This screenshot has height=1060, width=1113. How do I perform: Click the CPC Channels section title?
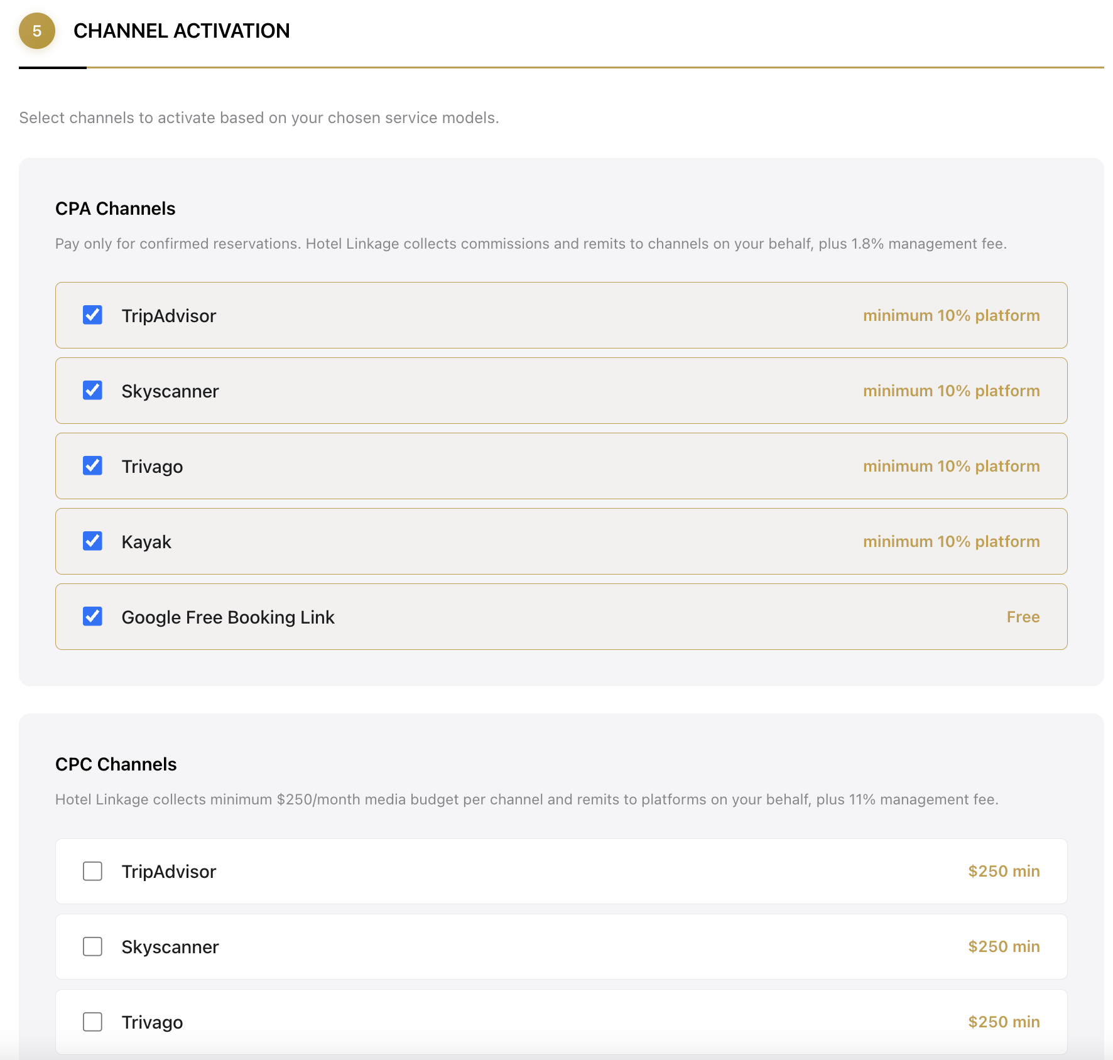116,764
